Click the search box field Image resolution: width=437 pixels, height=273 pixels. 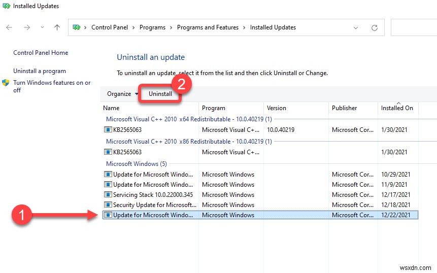point(414,27)
